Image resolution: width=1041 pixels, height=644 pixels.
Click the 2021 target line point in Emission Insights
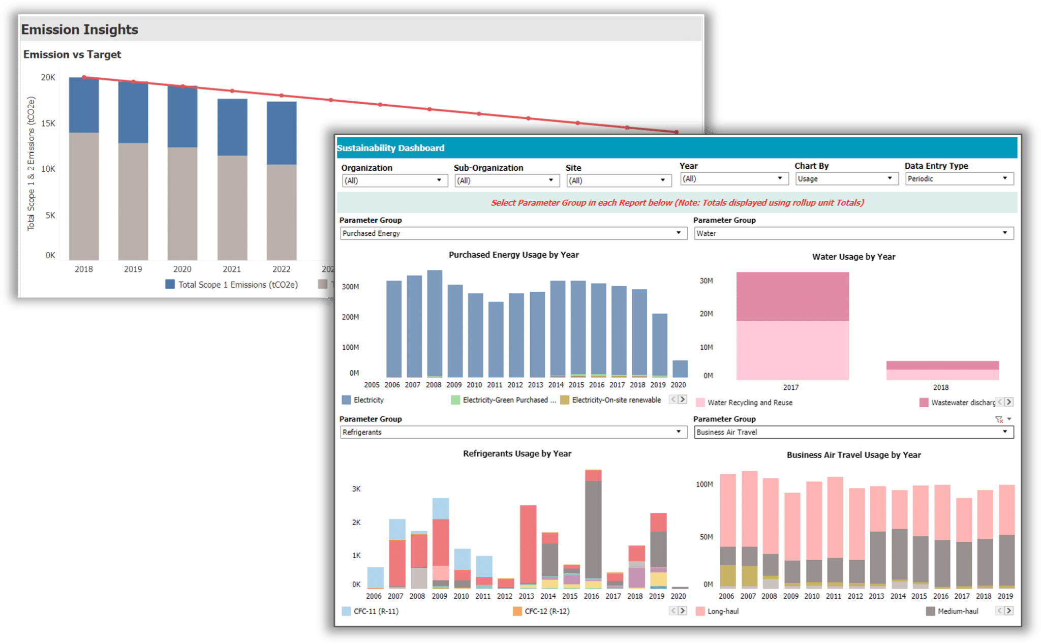[232, 91]
